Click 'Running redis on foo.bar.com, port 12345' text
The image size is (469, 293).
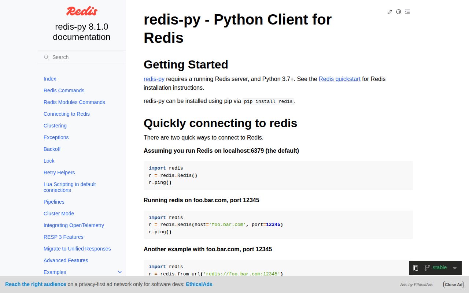tap(202, 200)
